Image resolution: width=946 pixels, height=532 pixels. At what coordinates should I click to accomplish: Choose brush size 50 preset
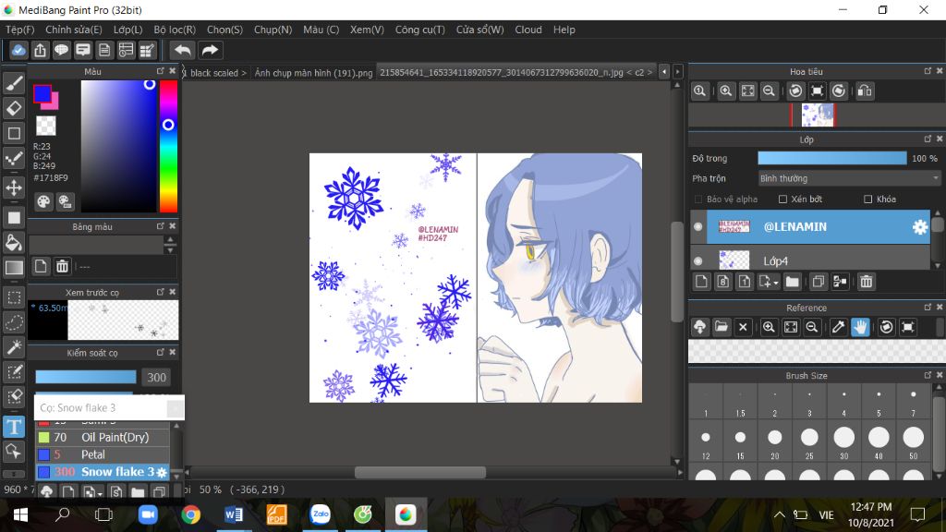coord(914,442)
